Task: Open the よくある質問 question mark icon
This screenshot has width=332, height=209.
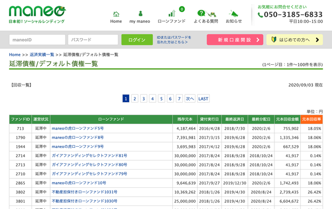Action: pos(201,13)
